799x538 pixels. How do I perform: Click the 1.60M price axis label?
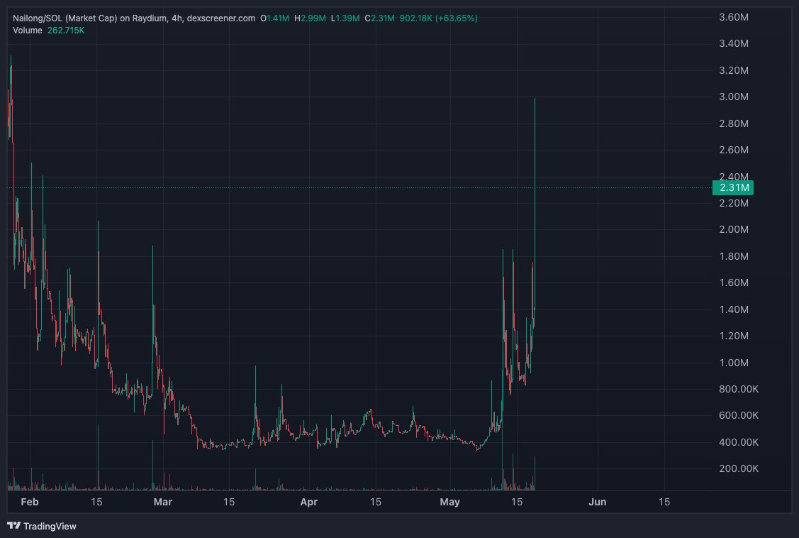(x=734, y=282)
